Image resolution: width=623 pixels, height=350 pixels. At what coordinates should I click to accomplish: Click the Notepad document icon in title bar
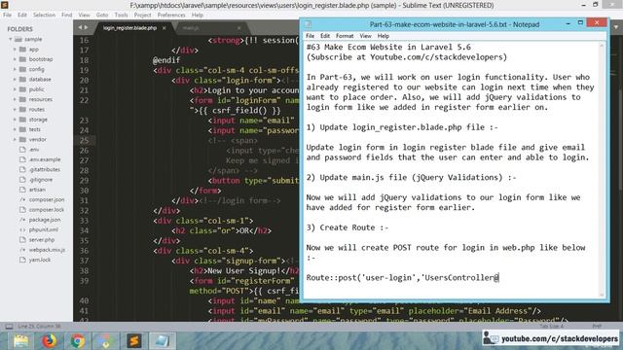tap(308, 24)
